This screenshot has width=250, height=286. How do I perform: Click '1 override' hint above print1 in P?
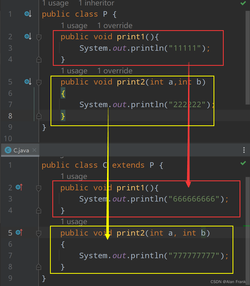[x=115, y=25]
